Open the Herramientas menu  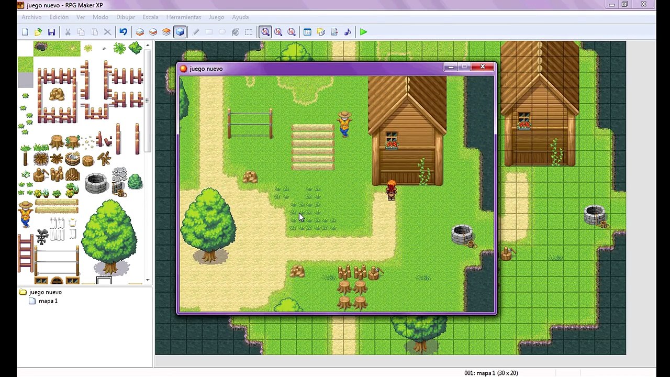(184, 17)
